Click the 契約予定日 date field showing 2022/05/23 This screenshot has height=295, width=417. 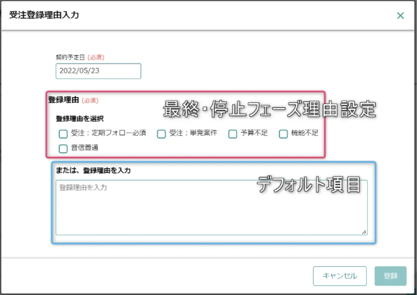[98, 71]
